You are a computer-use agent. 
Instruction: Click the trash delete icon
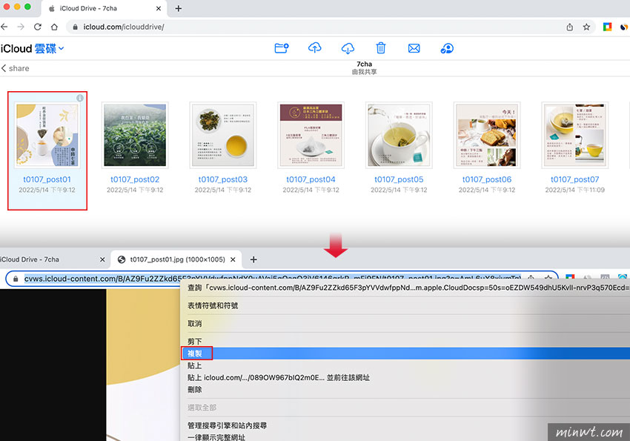[380, 48]
